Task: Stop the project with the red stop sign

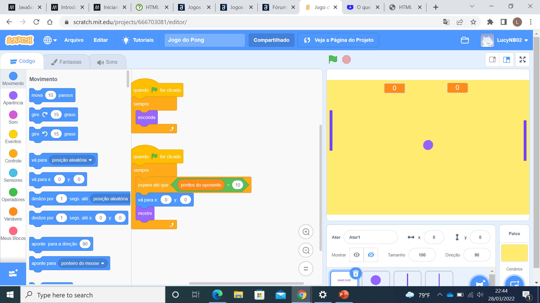Action: [346, 59]
